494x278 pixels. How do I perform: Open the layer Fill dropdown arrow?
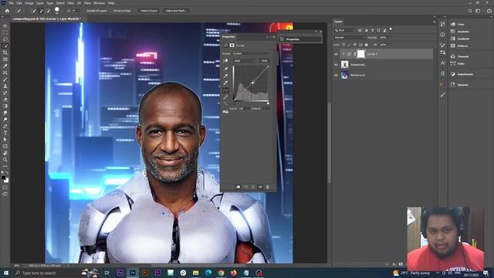point(390,45)
